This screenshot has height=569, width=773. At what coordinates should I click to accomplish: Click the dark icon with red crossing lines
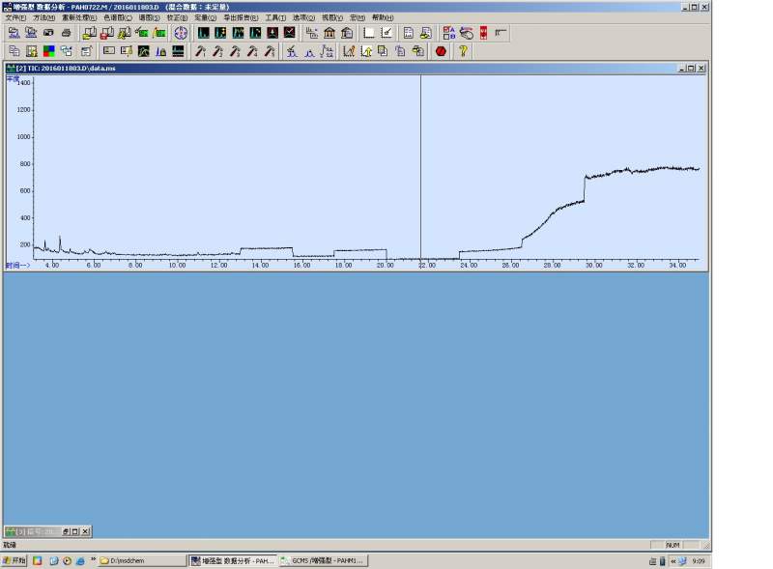coord(289,33)
